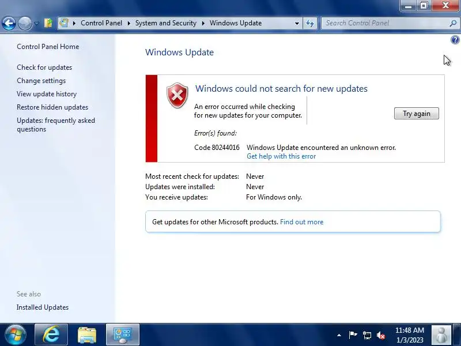Open Updates: frequently asked questions
Screen dimensions: 461x346
[x=56, y=125]
